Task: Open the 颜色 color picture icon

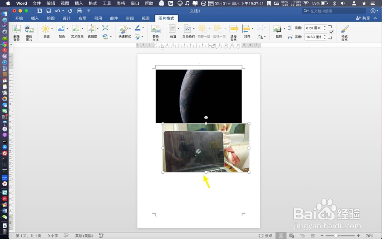Action: (x=61, y=29)
